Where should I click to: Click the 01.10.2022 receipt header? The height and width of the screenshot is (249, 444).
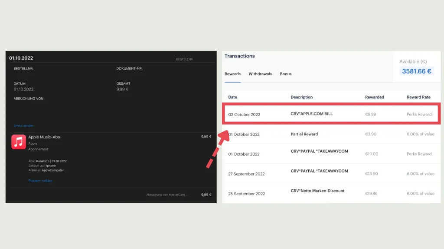coord(21,58)
